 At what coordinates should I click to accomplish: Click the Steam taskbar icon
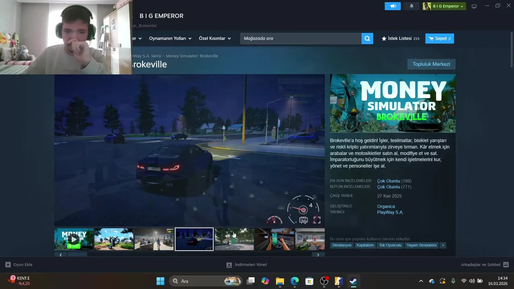pyautogui.click(x=353, y=281)
